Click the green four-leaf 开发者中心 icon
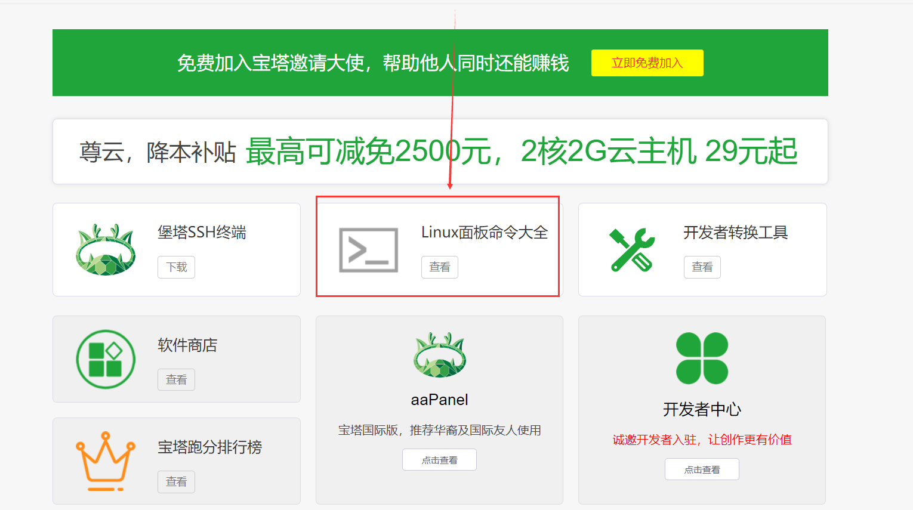This screenshot has width=913, height=510. pos(702,358)
